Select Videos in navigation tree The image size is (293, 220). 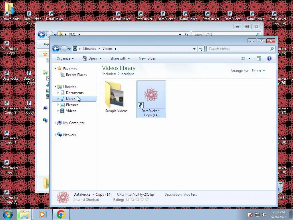[71, 111]
